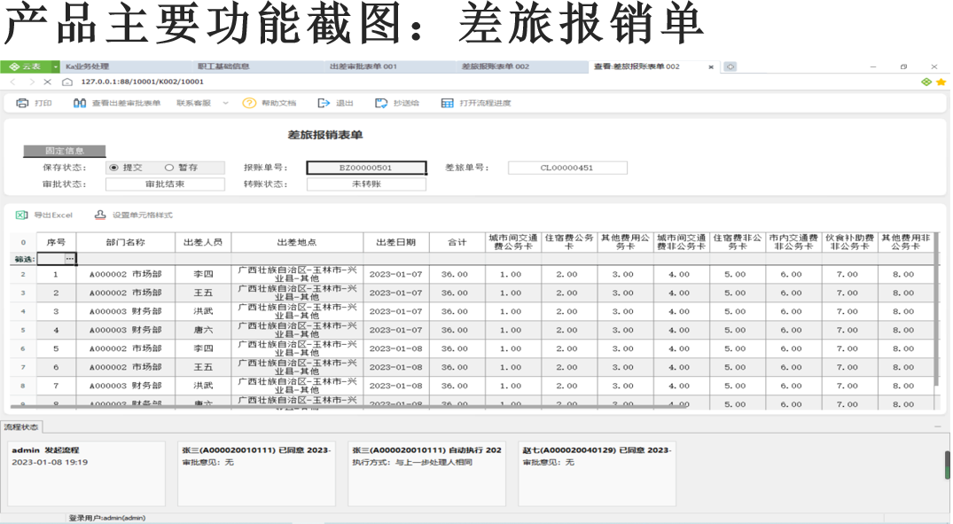This screenshot has width=953, height=524.
Task: Click the 出差地点 column header
Action: coord(297,243)
